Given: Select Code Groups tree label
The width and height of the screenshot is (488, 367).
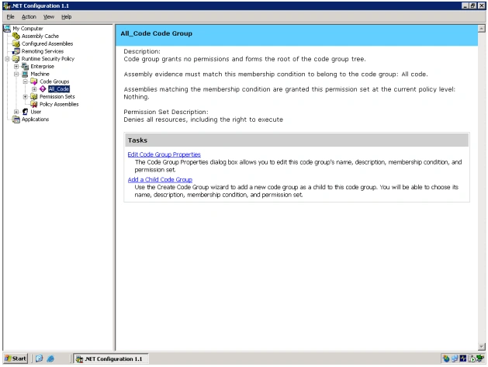Looking at the screenshot, I should coord(54,81).
